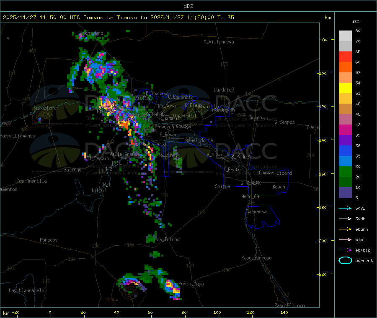Select the purple 5-10 dBZ color band
Viewport: 377px width, 318px height.
tap(345, 193)
